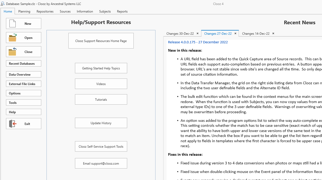Close the Changes 27-Dec-22 tab
This screenshot has height=180, width=322.
click(x=235, y=33)
